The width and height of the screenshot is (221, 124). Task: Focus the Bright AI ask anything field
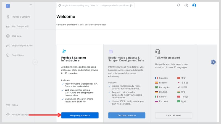pos(95,5)
